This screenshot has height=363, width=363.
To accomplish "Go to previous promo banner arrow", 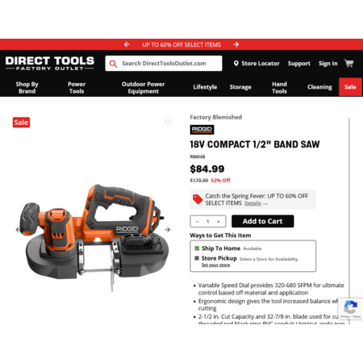I will point(127,44).
